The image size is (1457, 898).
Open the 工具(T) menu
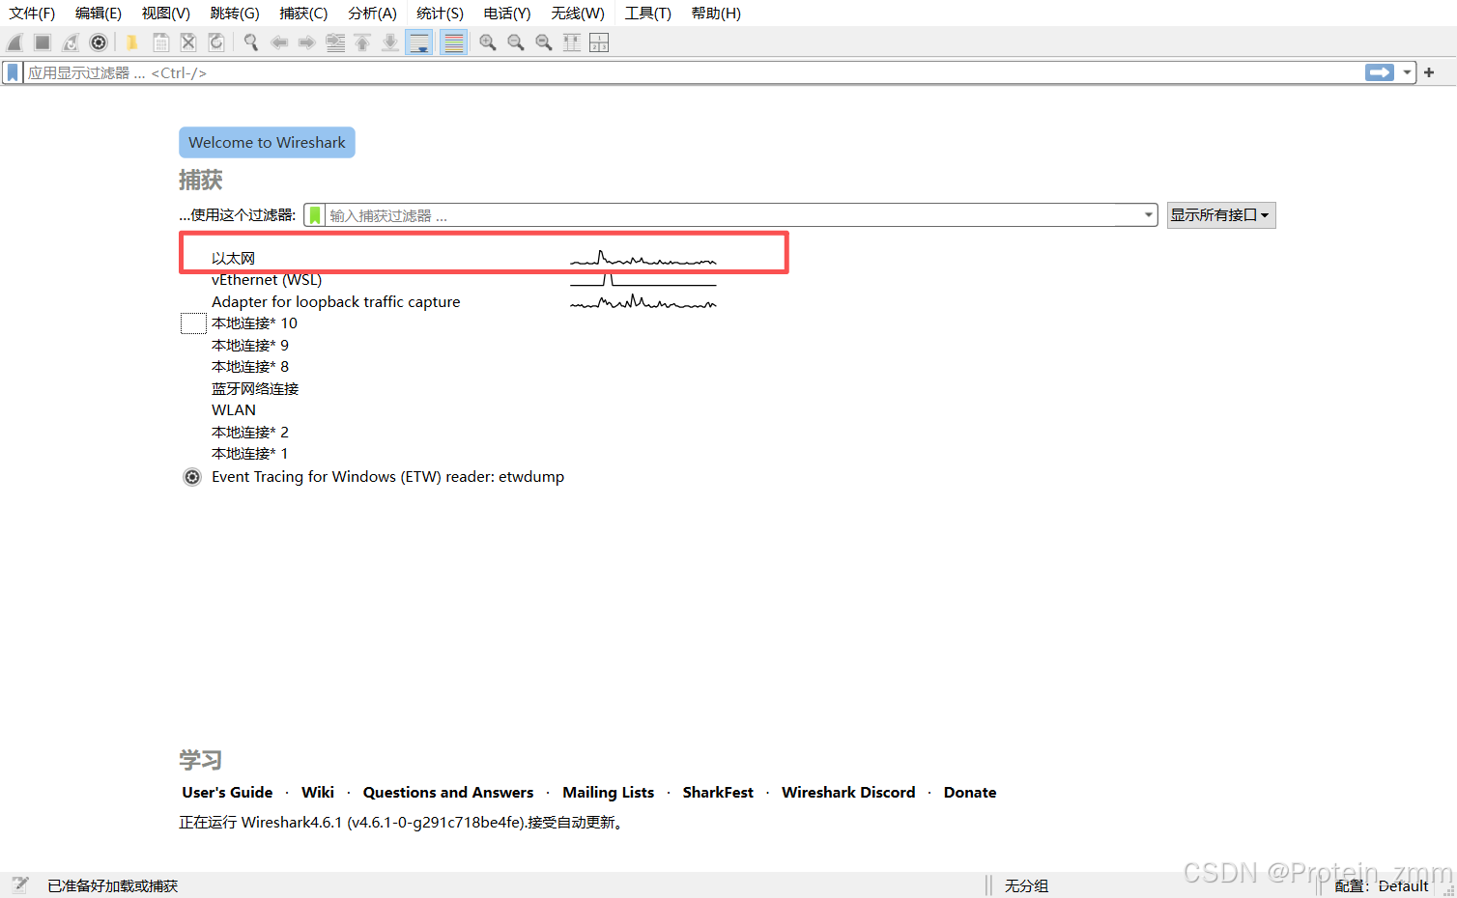[x=647, y=14]
